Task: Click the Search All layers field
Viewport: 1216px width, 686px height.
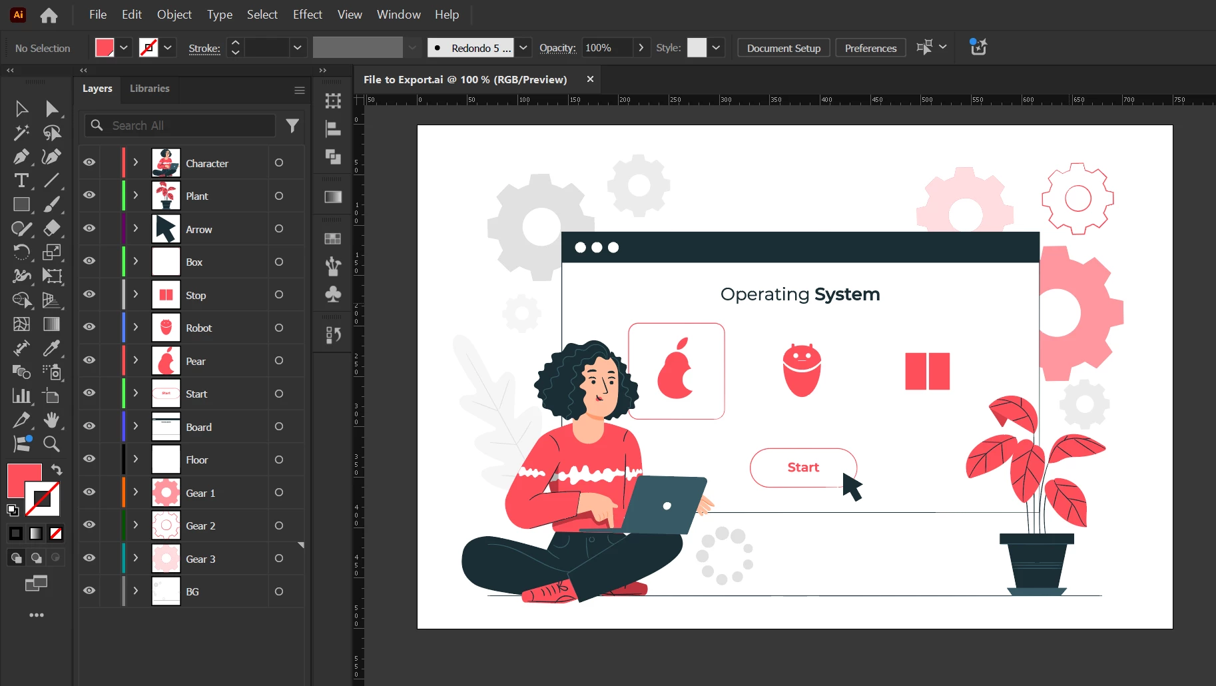Action: tap(180, 125)
